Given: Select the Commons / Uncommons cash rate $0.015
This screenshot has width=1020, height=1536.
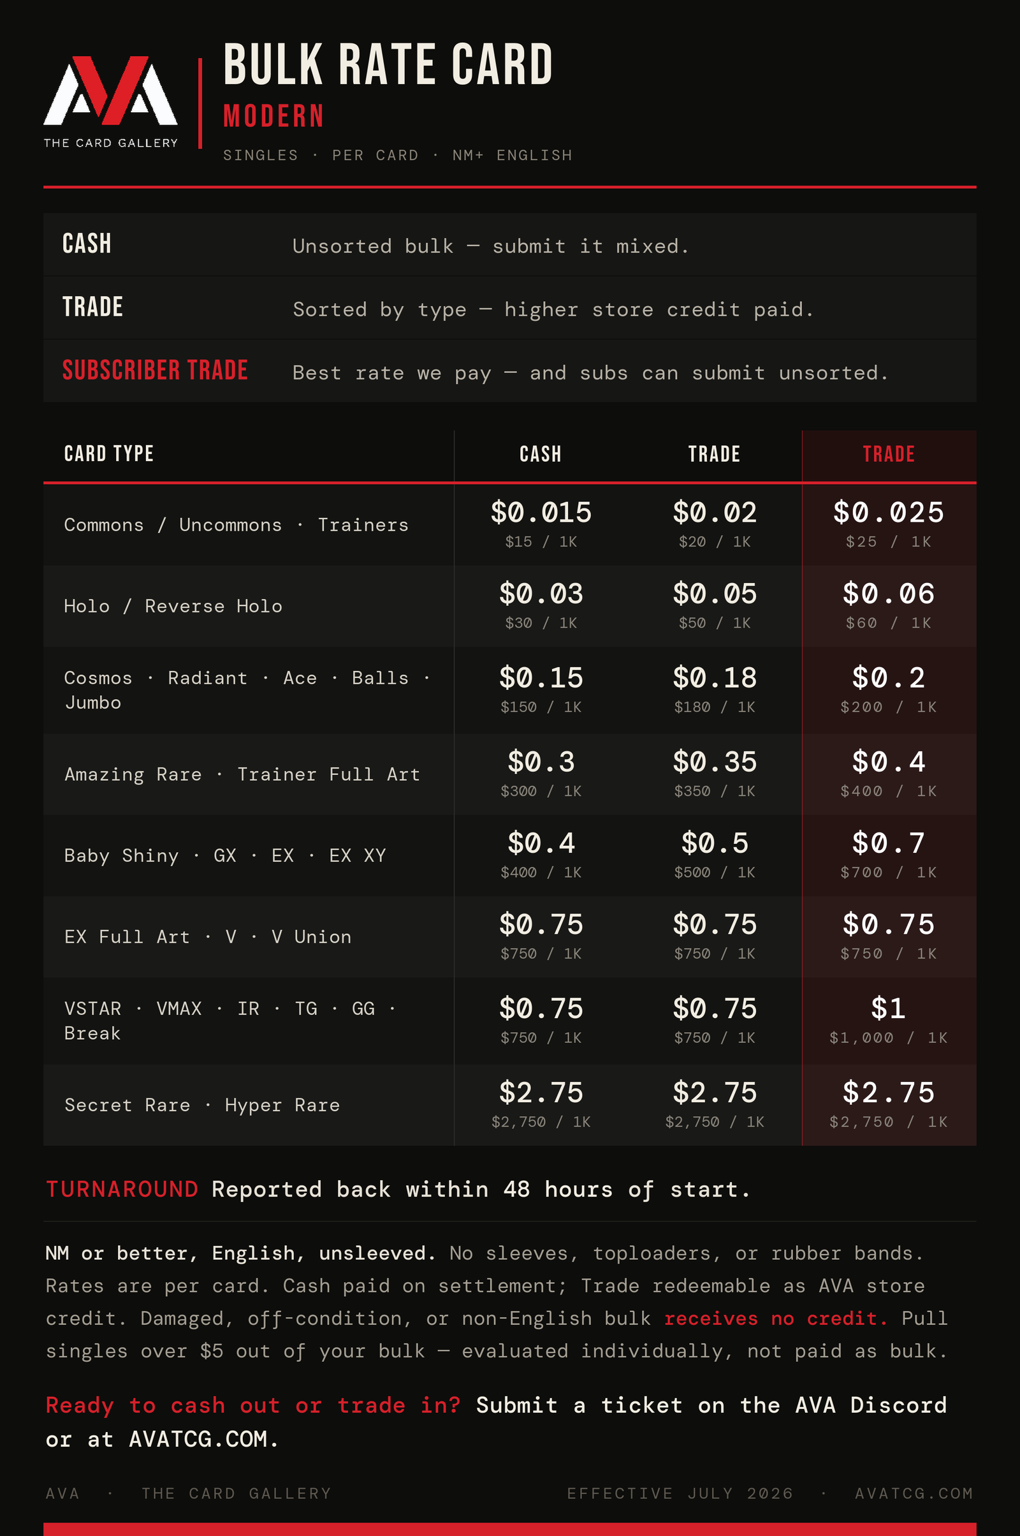Looking at the screenshot, I should 541,512.
